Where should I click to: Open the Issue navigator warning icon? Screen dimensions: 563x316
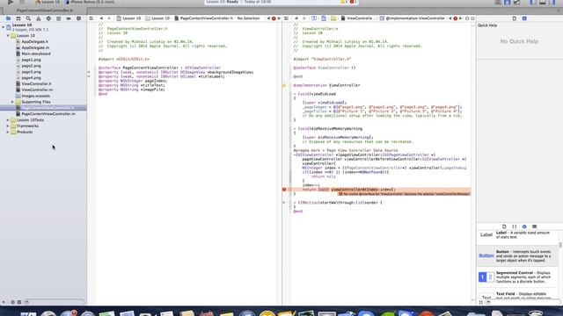coord(38,18)
